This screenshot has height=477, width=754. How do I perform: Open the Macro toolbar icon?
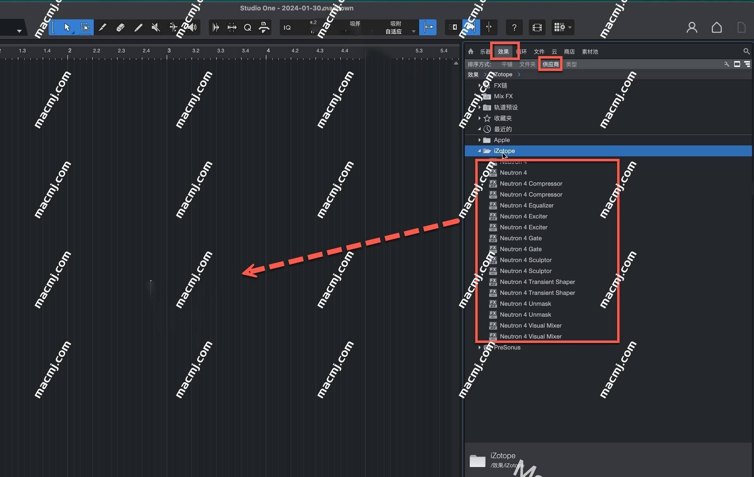click(264, 27)
